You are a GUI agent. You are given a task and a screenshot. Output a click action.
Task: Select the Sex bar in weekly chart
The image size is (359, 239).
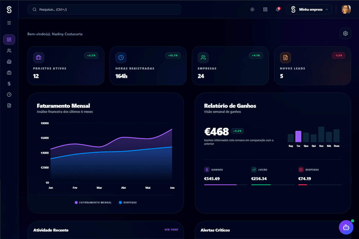[321, 134]
